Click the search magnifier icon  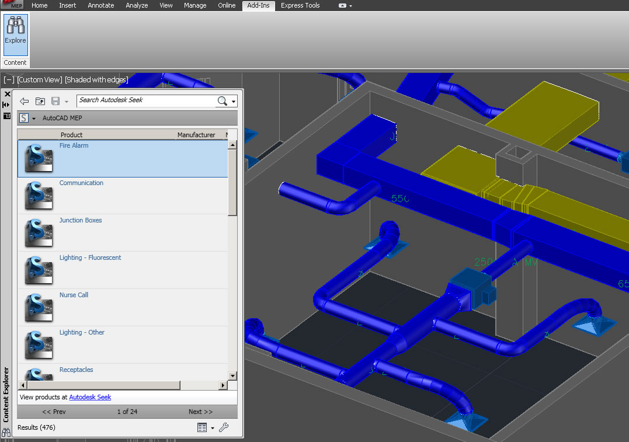pyautogui.click(x=223, y=101)
